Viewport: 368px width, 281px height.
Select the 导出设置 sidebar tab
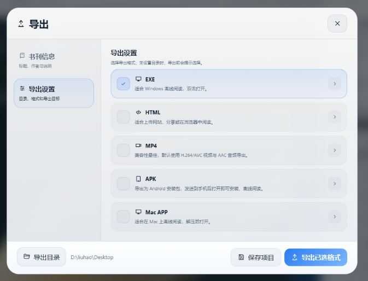tap(54, 93)
